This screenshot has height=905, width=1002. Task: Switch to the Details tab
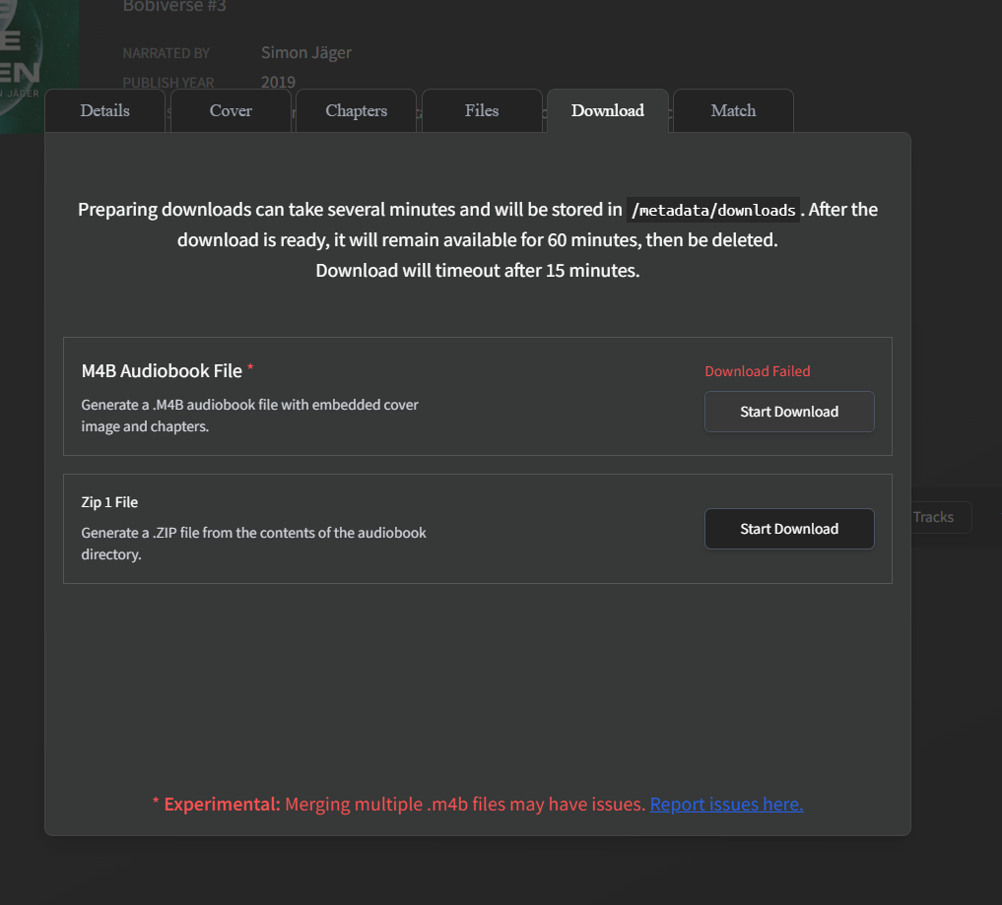(104, 110)
